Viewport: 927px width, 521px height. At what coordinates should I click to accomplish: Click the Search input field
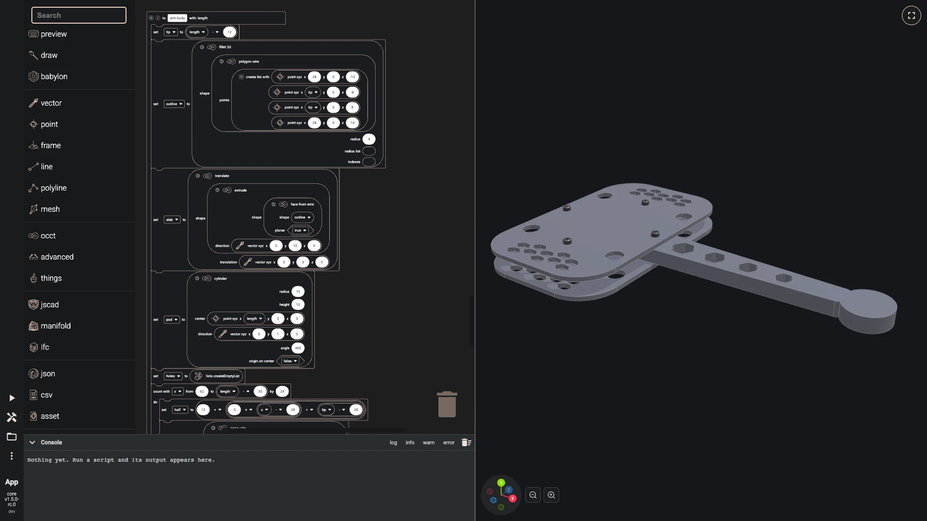point(79,15)
